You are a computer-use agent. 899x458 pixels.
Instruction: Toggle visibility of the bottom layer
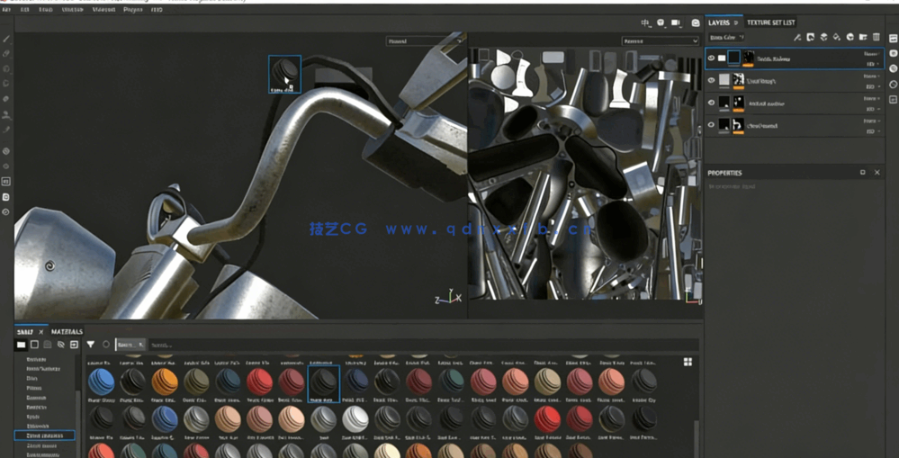(711, 126)
